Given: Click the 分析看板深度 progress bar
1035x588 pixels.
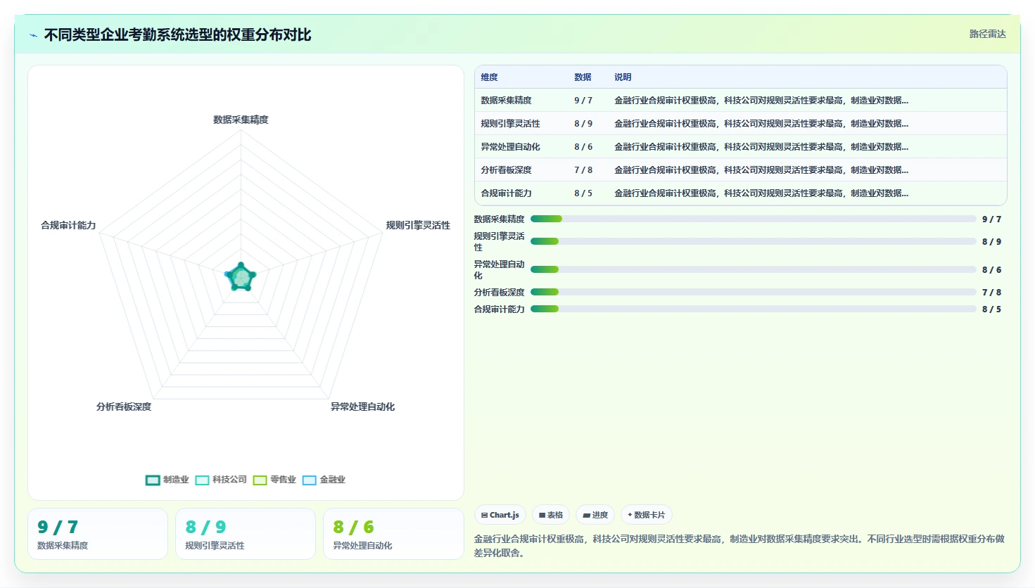Looking at the screenshot, I should (x=754, y=292).
